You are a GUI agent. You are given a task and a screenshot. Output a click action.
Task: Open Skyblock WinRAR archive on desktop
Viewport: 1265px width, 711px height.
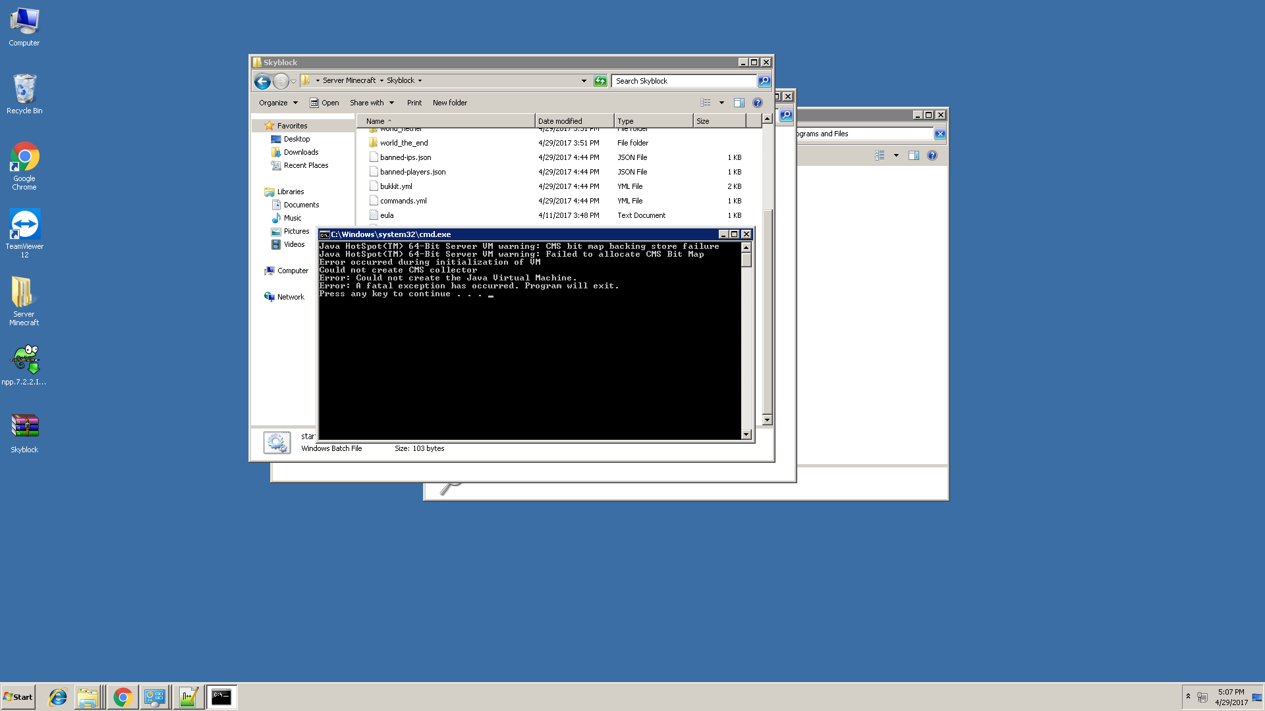[x=24, y=433]
